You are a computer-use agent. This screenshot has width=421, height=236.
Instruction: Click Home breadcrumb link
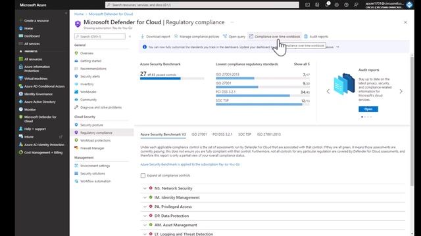coord(79,14)
